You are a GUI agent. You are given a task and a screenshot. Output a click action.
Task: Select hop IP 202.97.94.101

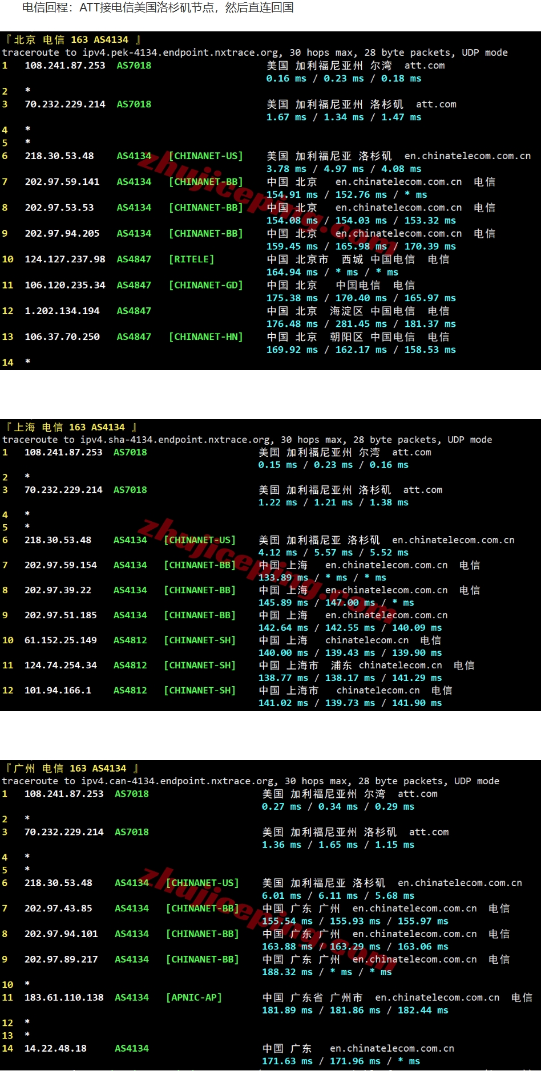pos(61,934)
